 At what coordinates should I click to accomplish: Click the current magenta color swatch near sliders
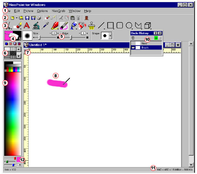pyautogui.click(x=18, y=160)
